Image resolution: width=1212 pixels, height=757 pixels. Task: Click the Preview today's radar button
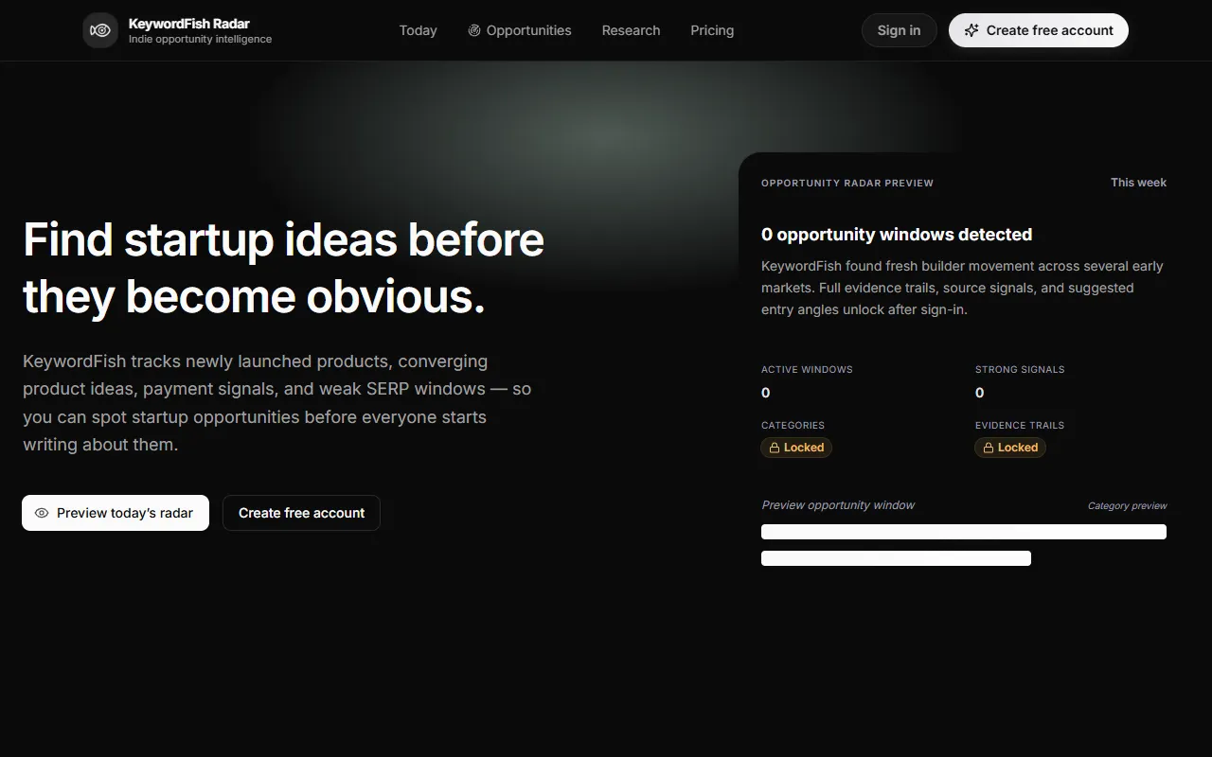[116, 513]
